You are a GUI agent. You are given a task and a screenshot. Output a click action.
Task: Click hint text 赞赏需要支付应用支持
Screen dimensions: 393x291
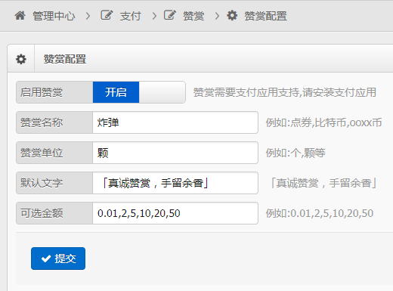point(285,92)
